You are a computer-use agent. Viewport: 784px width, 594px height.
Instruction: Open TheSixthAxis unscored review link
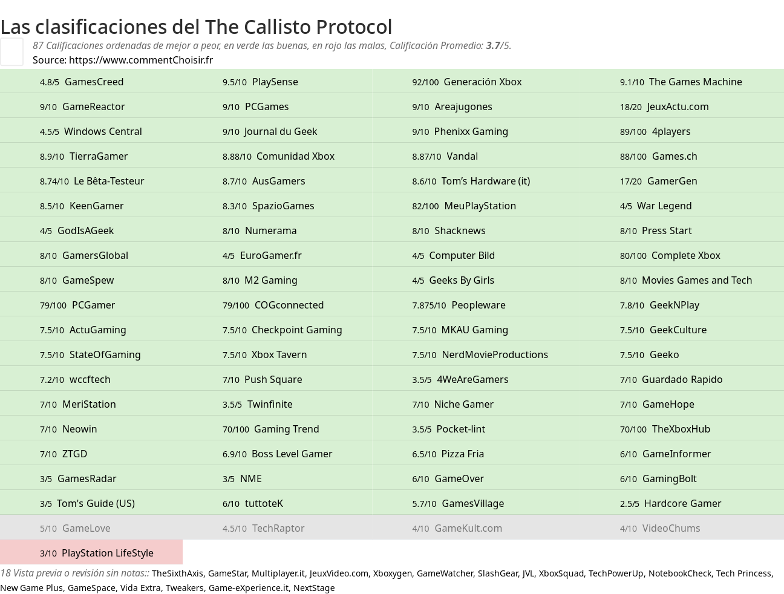click(x=177, y=573)
